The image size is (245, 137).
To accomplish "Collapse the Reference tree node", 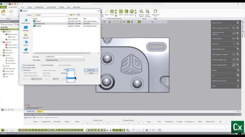I will 2,32.
